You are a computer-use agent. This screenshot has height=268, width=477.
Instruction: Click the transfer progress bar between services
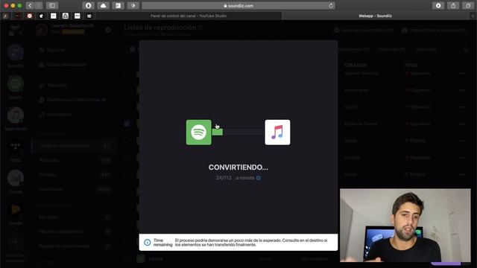point(238,133)
